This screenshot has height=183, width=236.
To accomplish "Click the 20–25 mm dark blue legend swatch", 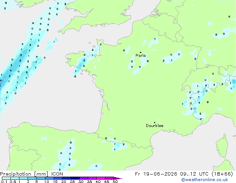I will click(x=67, y=178).
